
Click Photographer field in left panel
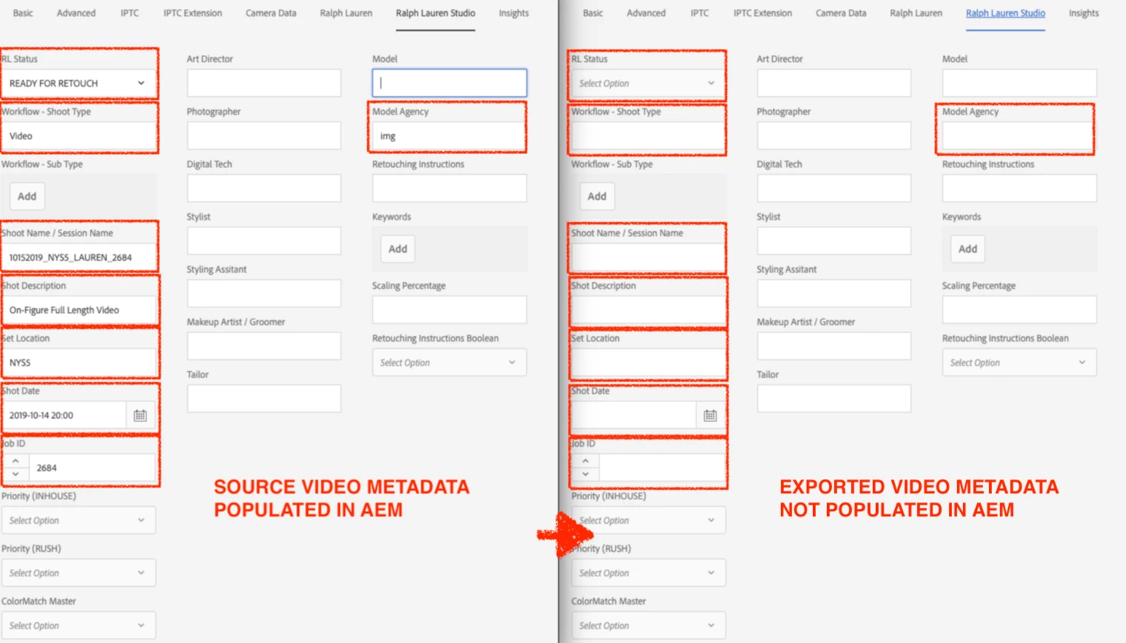tap(264, 136)
